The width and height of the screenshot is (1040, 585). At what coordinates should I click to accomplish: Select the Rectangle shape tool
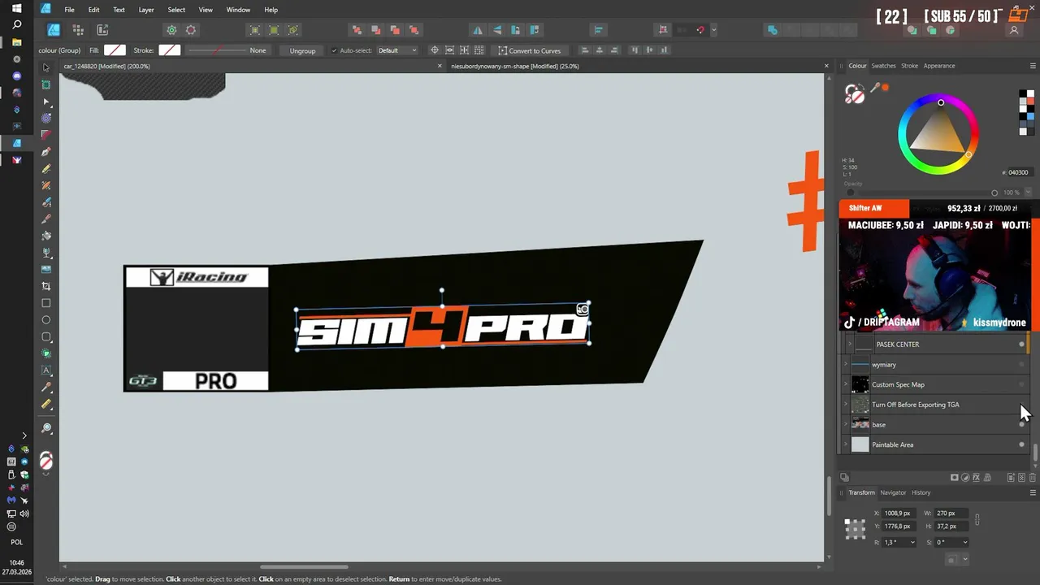pyautogui.click(x=46, y=303)
